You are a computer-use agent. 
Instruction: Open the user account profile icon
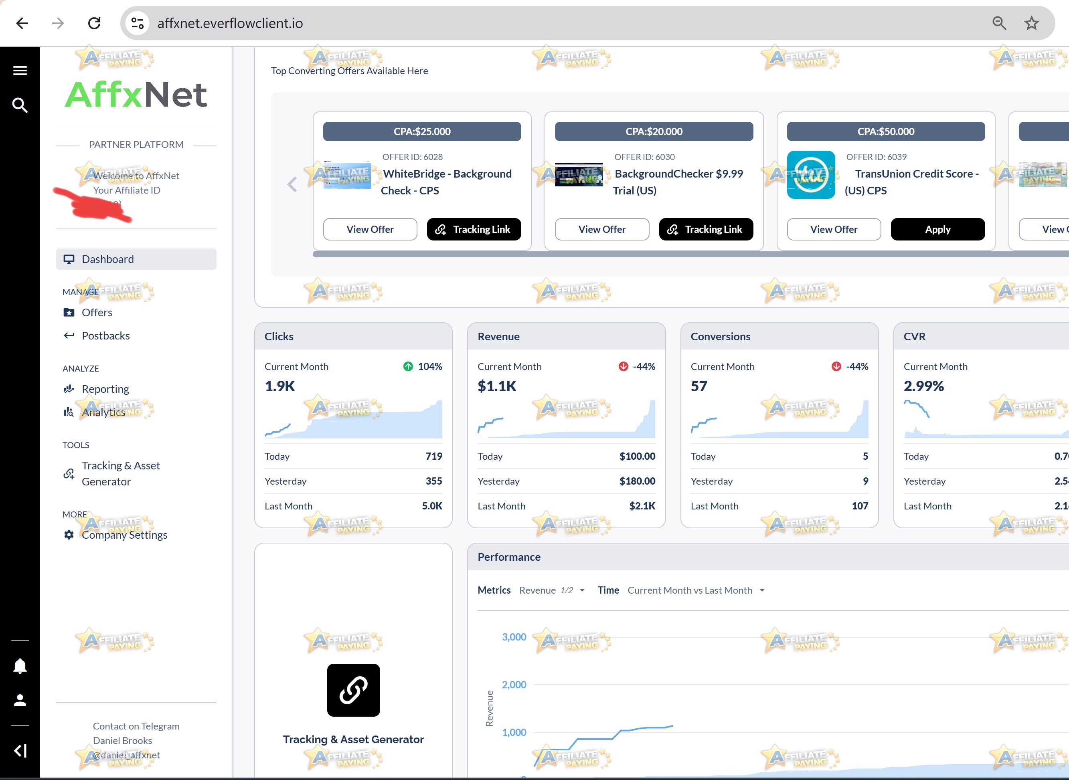tap(20, 700)
